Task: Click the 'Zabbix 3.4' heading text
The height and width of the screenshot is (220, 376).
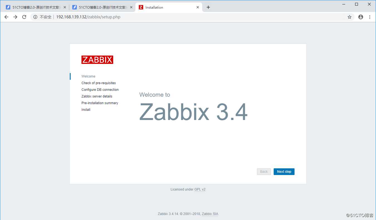Action: [193, 112]
